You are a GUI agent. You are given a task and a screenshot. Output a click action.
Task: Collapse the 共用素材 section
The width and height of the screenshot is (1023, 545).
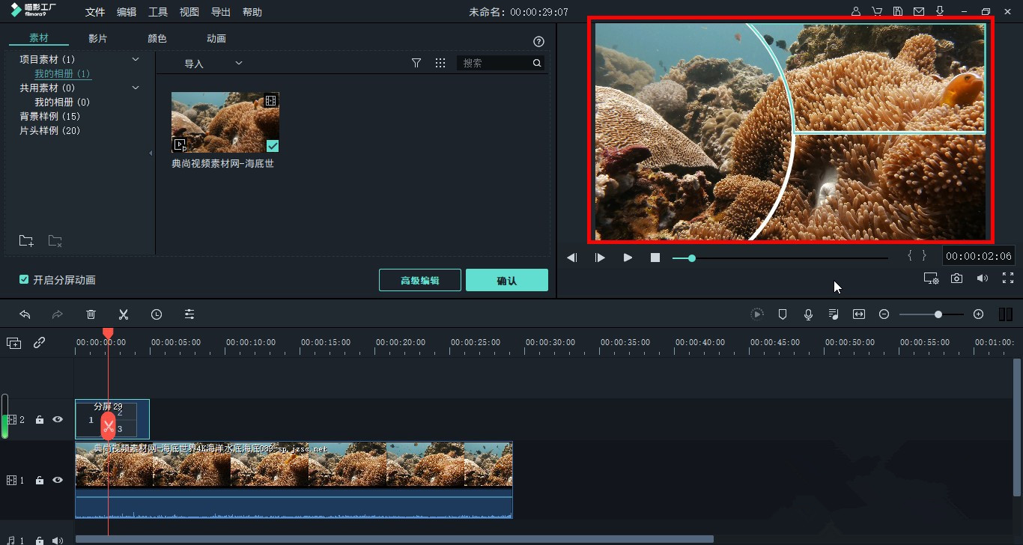click(x=136, y=88)
